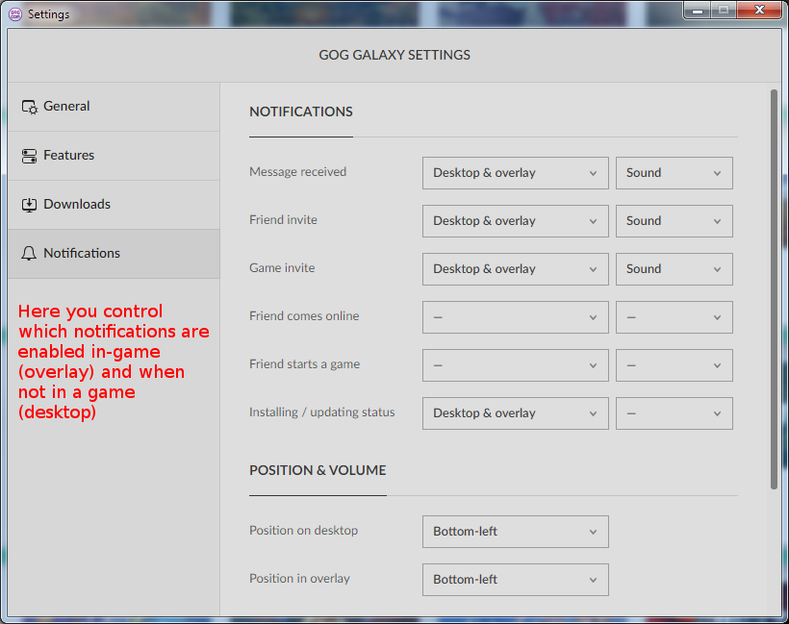The image size is (789, 624).
Task: Click the "Message received" label
Action: pos(298,172)
